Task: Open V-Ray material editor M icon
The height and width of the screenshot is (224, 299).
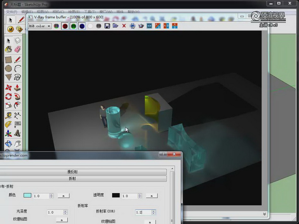Action: click(10, 29)
